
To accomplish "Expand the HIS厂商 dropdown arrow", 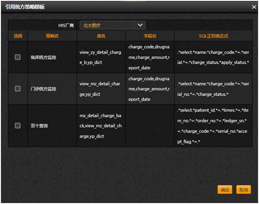I will tap(140, 25).
